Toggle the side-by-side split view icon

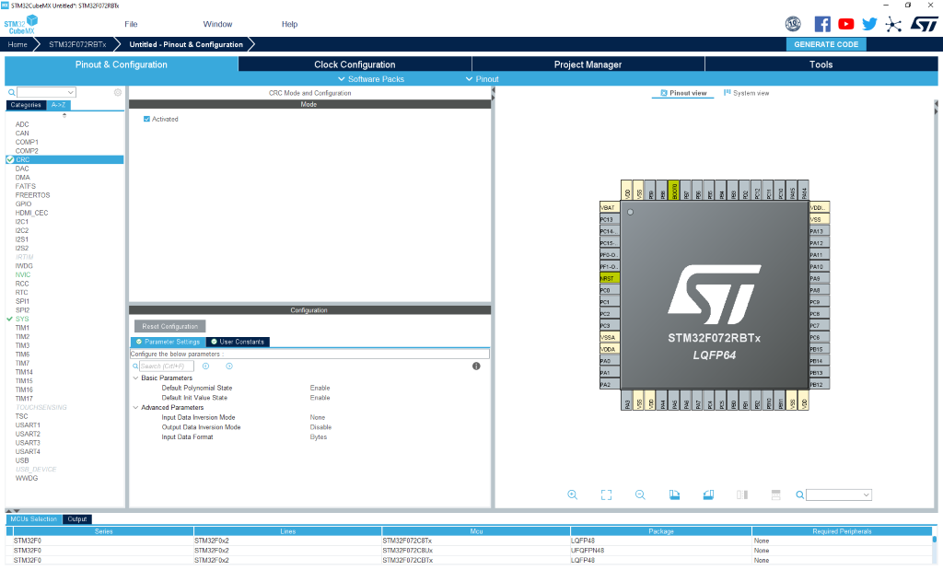click(742, 494)
